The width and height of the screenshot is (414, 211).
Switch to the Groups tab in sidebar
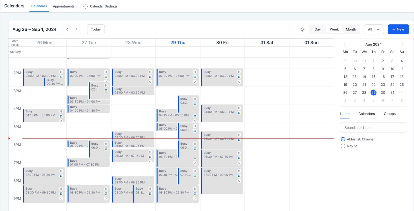[389, 114]
